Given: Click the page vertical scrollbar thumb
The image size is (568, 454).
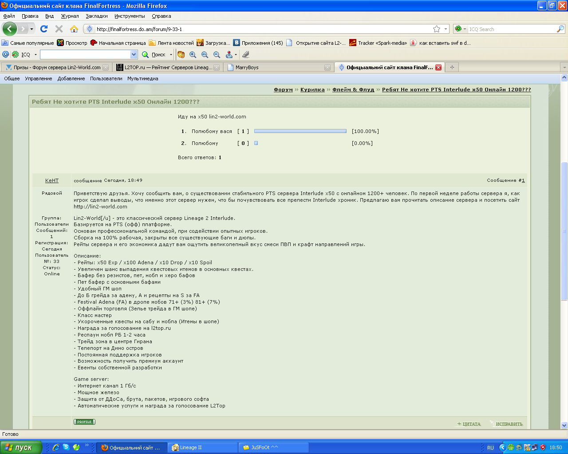Looking at the screenshot, I should (564, 231).
